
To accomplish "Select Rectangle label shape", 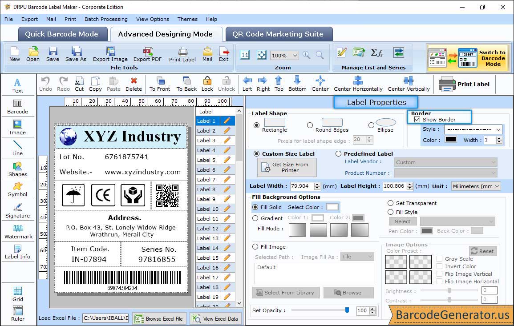I will coord(256,125).
